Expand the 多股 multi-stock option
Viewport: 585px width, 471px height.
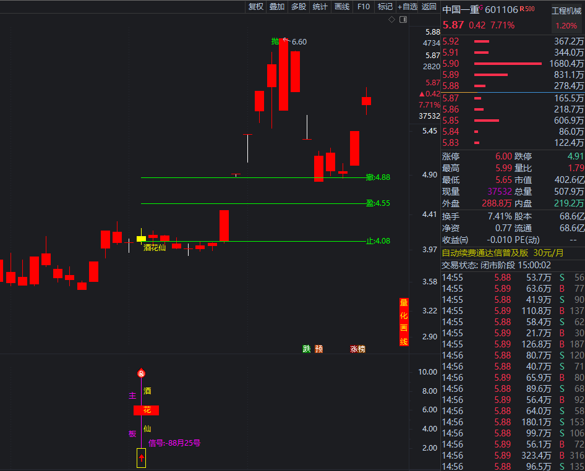(x=299, y=7)
